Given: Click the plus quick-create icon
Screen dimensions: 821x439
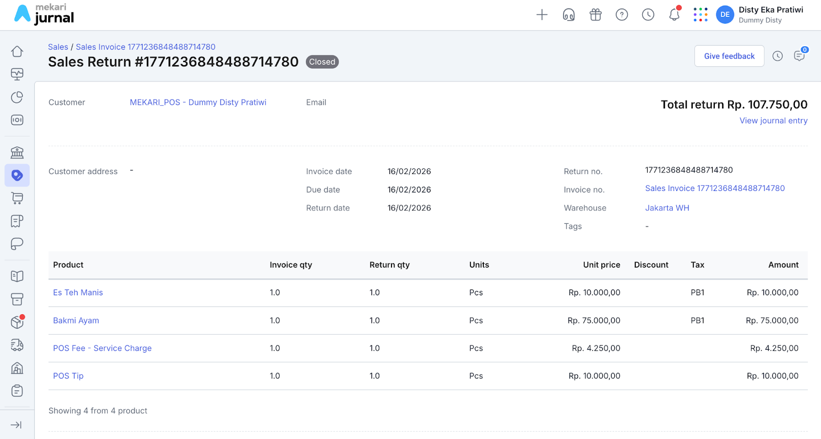Looking at the screenshot, I should 542,15.
